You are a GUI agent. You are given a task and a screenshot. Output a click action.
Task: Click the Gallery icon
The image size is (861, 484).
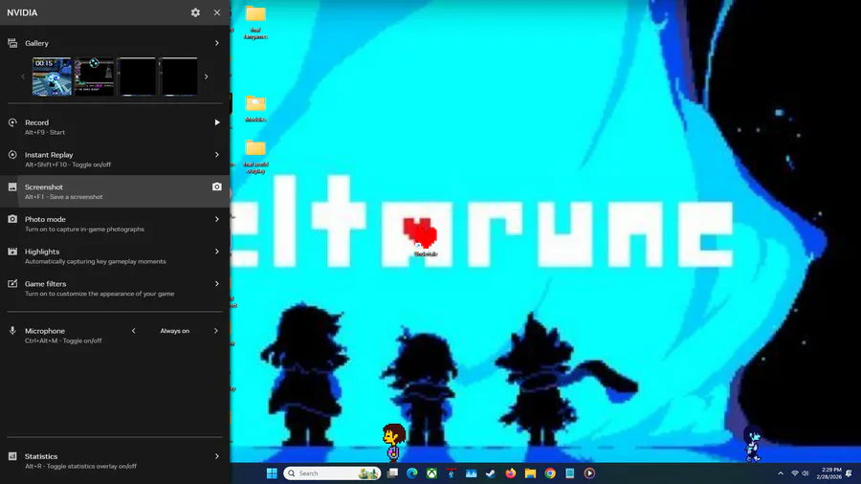click(x=12, y=43)
